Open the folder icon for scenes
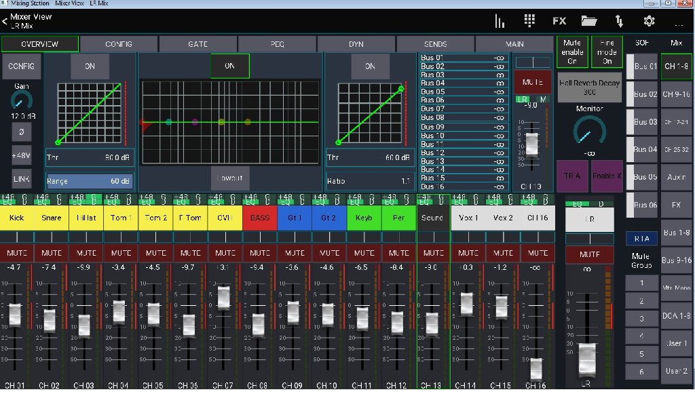 coord(589,21)
